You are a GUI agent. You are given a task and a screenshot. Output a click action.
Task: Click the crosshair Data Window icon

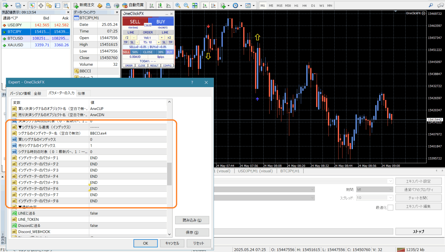click(x=41, y=5)
